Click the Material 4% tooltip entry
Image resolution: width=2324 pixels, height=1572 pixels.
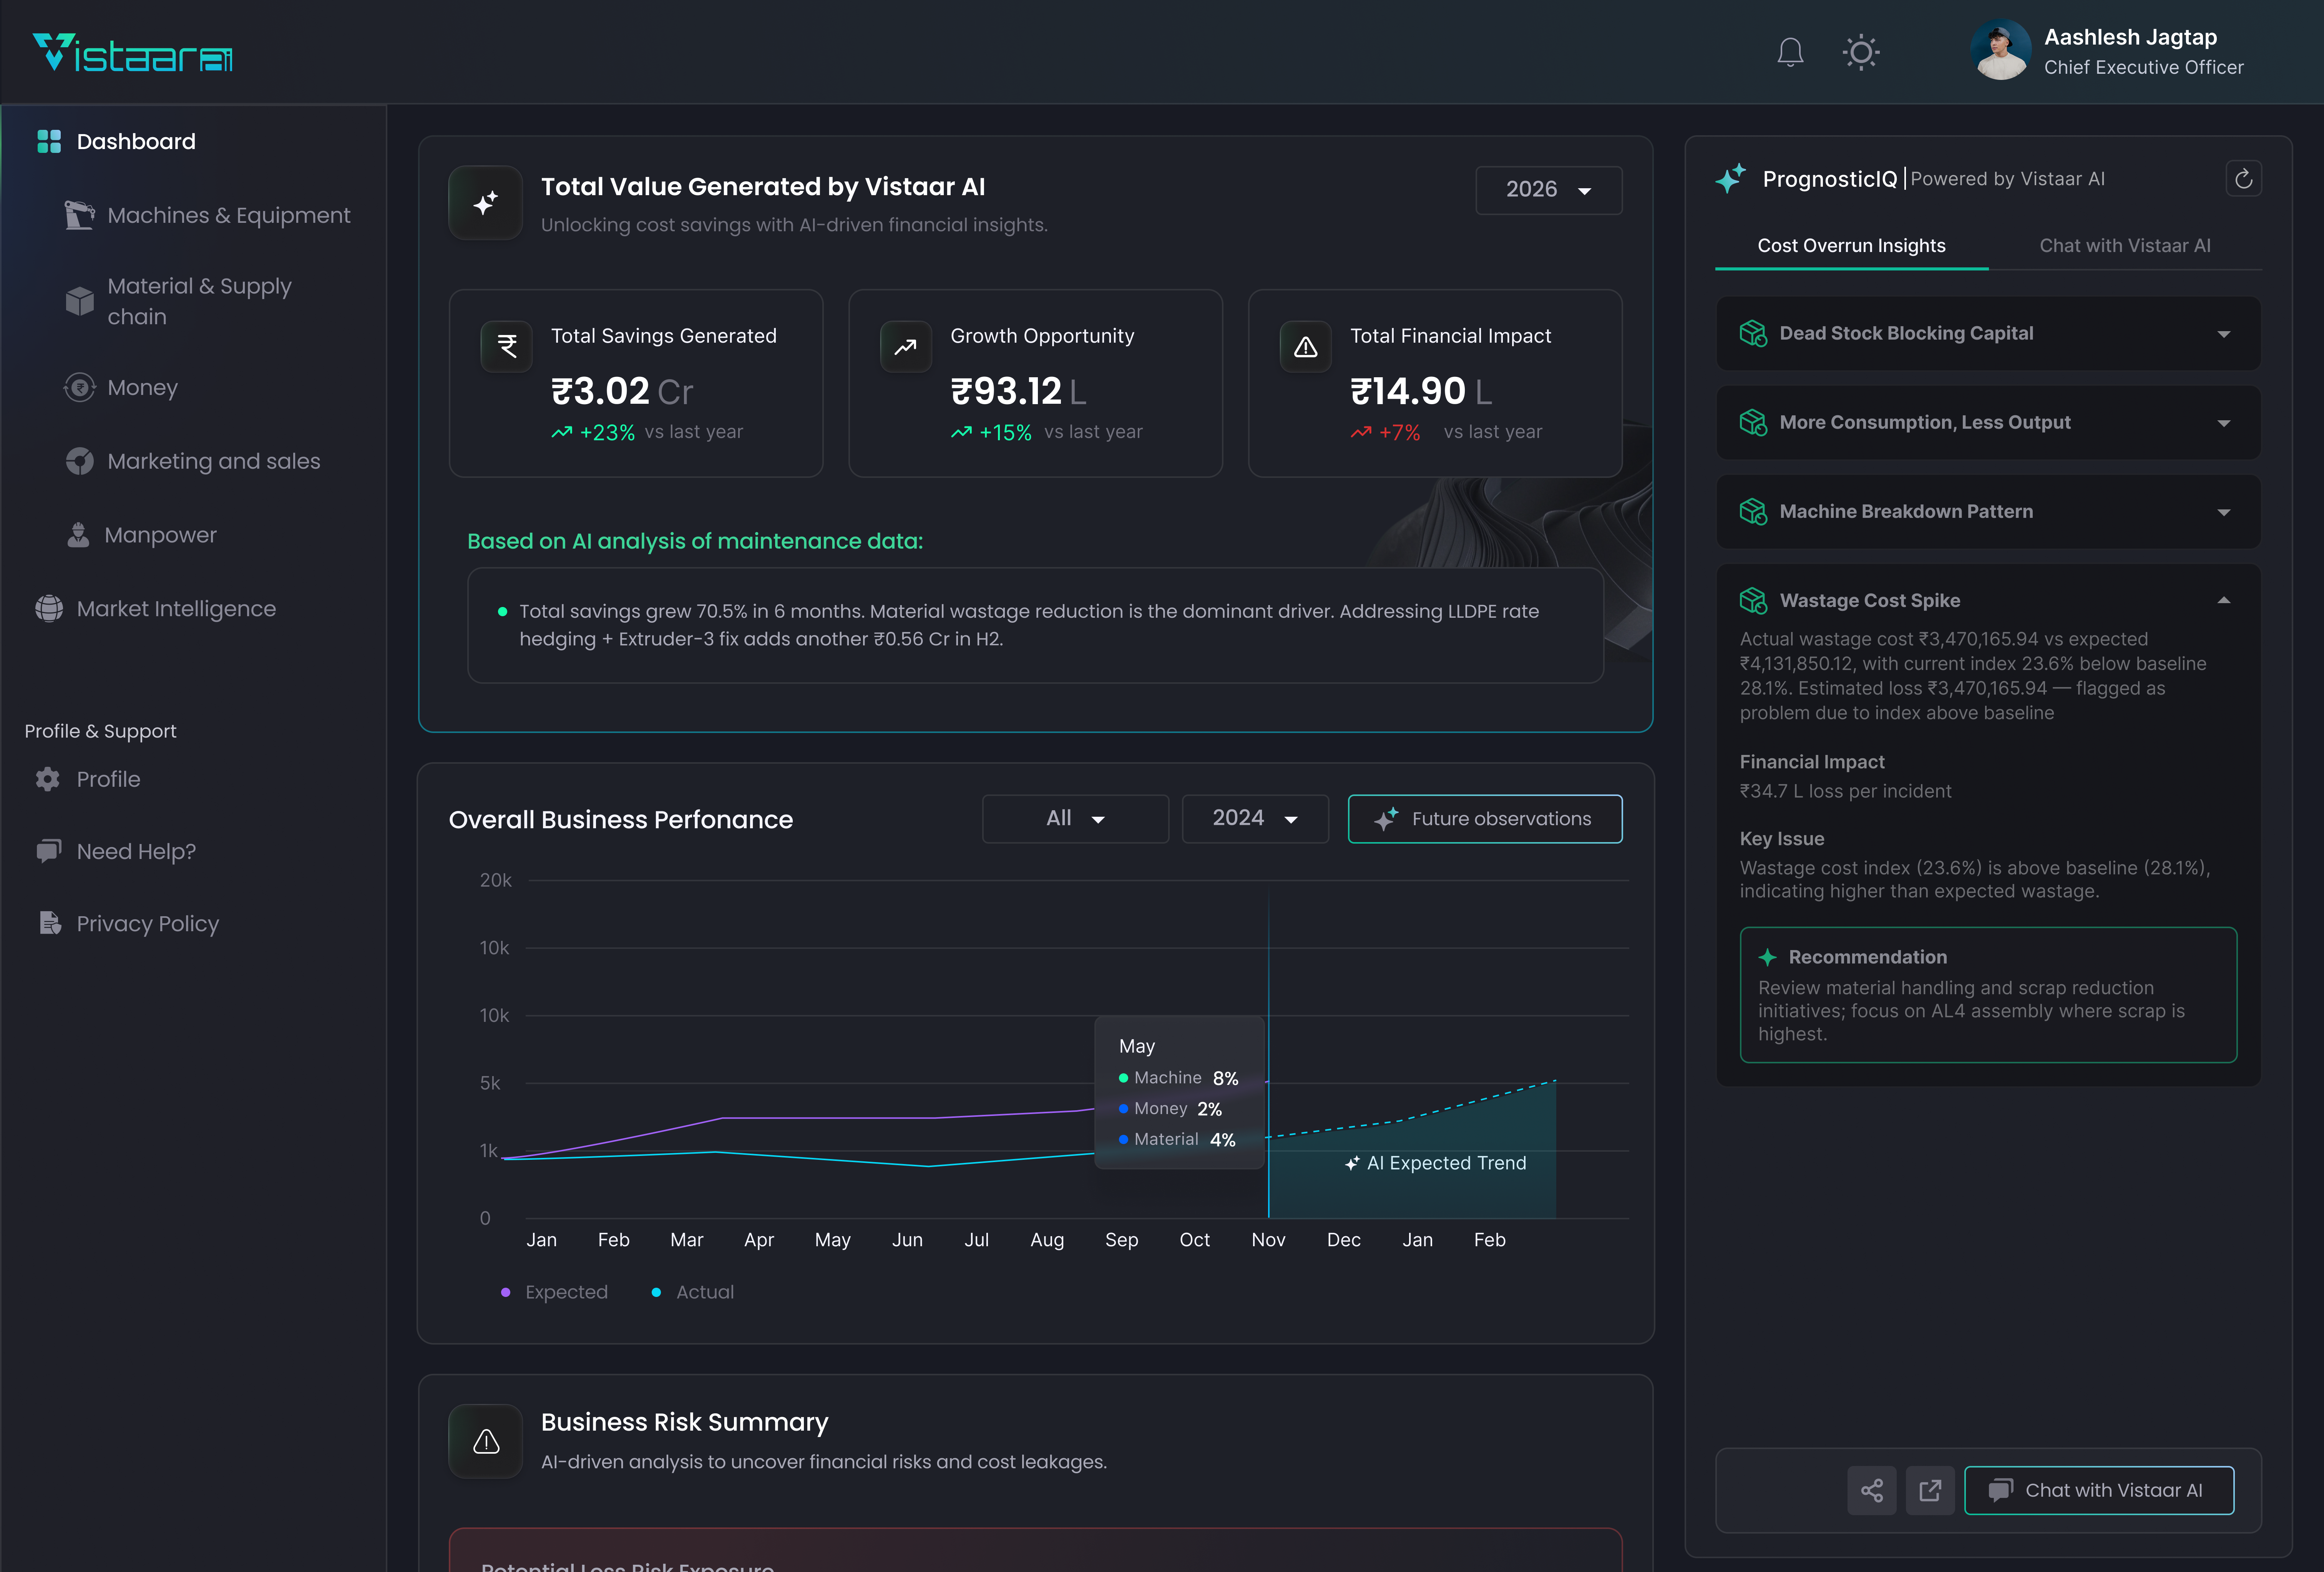tap(1177, 1139)
